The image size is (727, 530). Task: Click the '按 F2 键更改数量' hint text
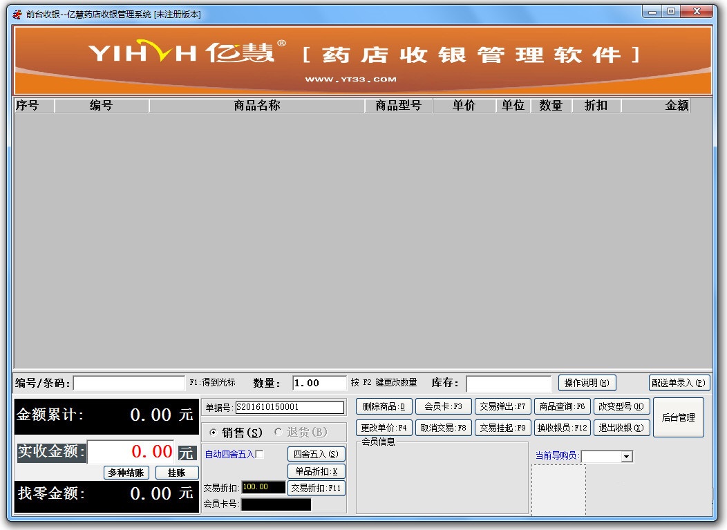pyautogui.click(x=384, y=383)
